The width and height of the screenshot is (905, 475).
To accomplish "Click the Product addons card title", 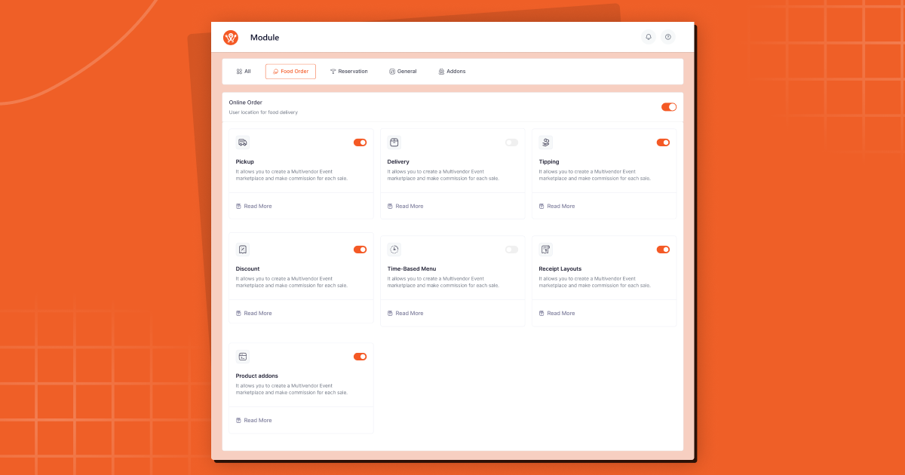I will pyautogui.click(x=257, y=376).
